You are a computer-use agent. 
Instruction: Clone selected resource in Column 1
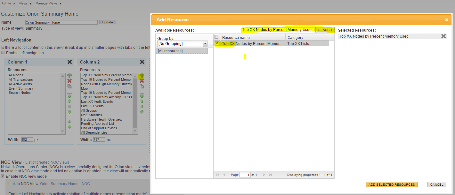click(x=69, y=86)
